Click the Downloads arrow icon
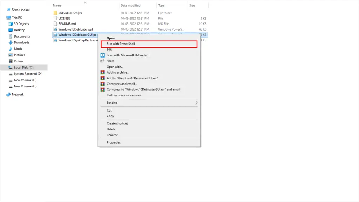 11,42
